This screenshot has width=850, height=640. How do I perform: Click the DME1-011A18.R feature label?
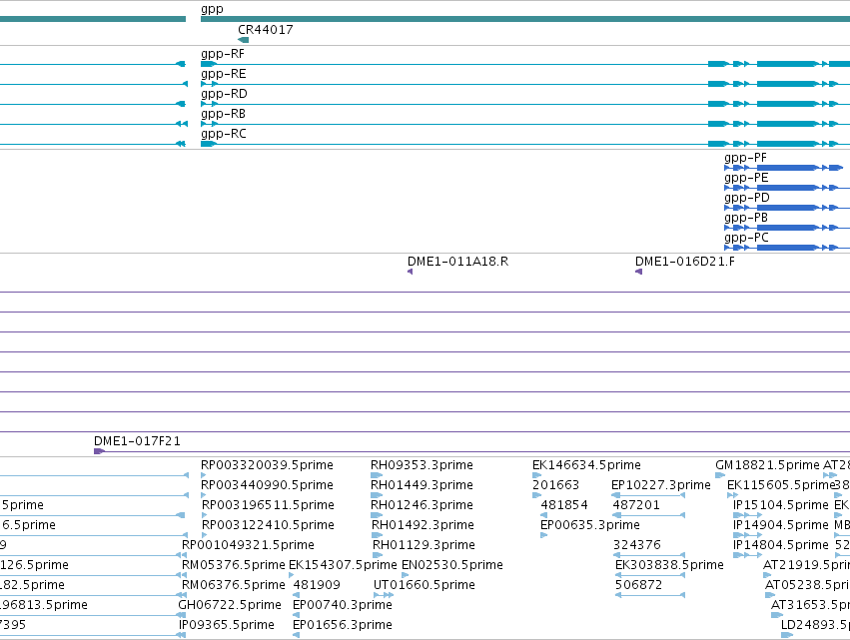click(x=458, y=262)
